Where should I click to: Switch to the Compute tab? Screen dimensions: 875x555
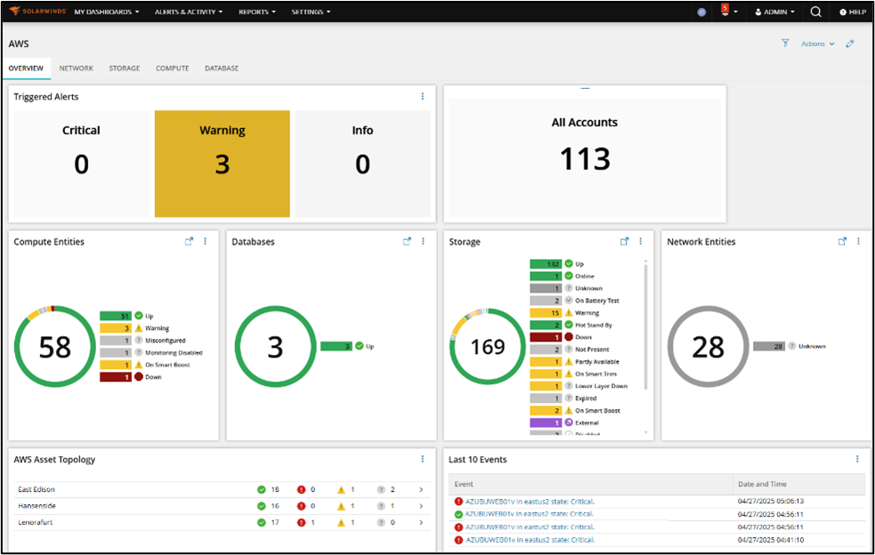click(173, 68)
